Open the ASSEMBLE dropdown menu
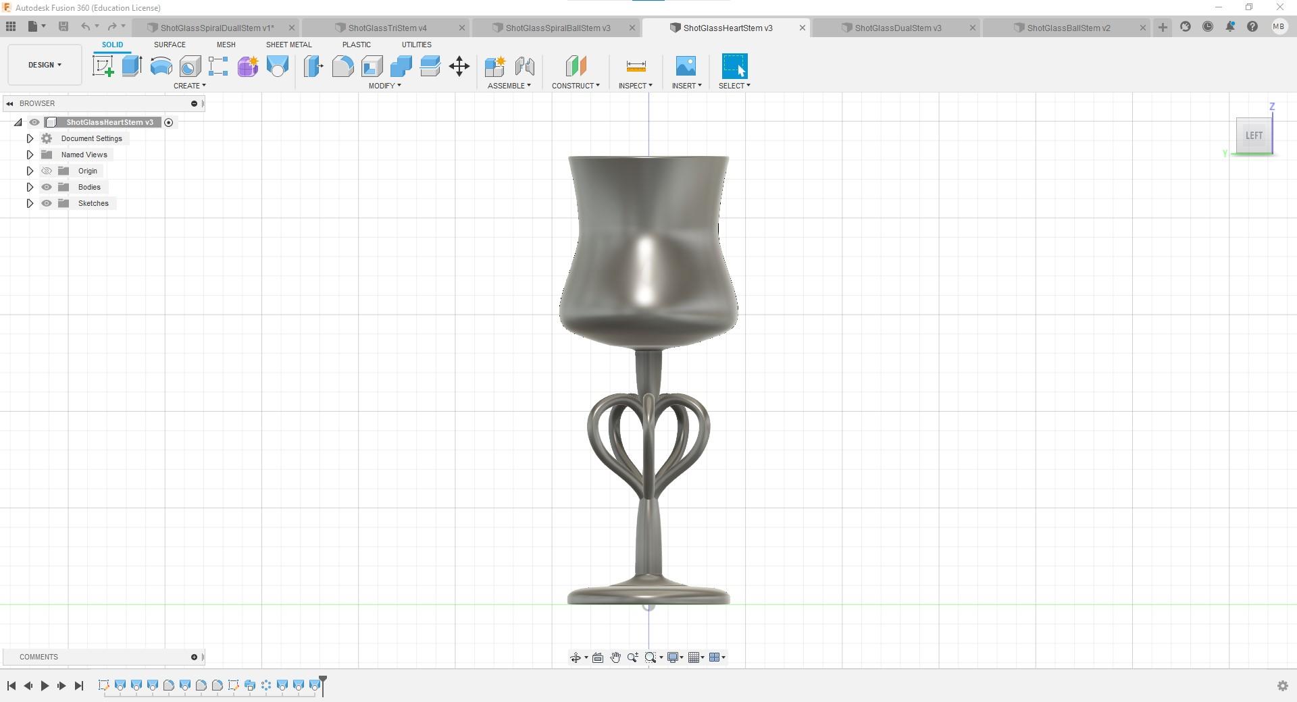1297x702 pixels. tap(509, 86)
